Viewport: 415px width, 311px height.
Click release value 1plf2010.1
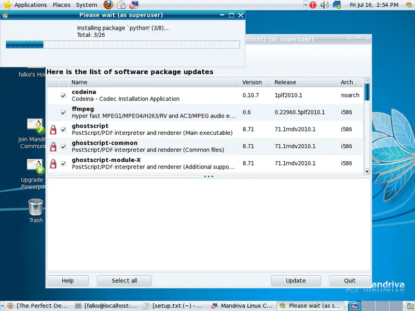coord(288,95)
